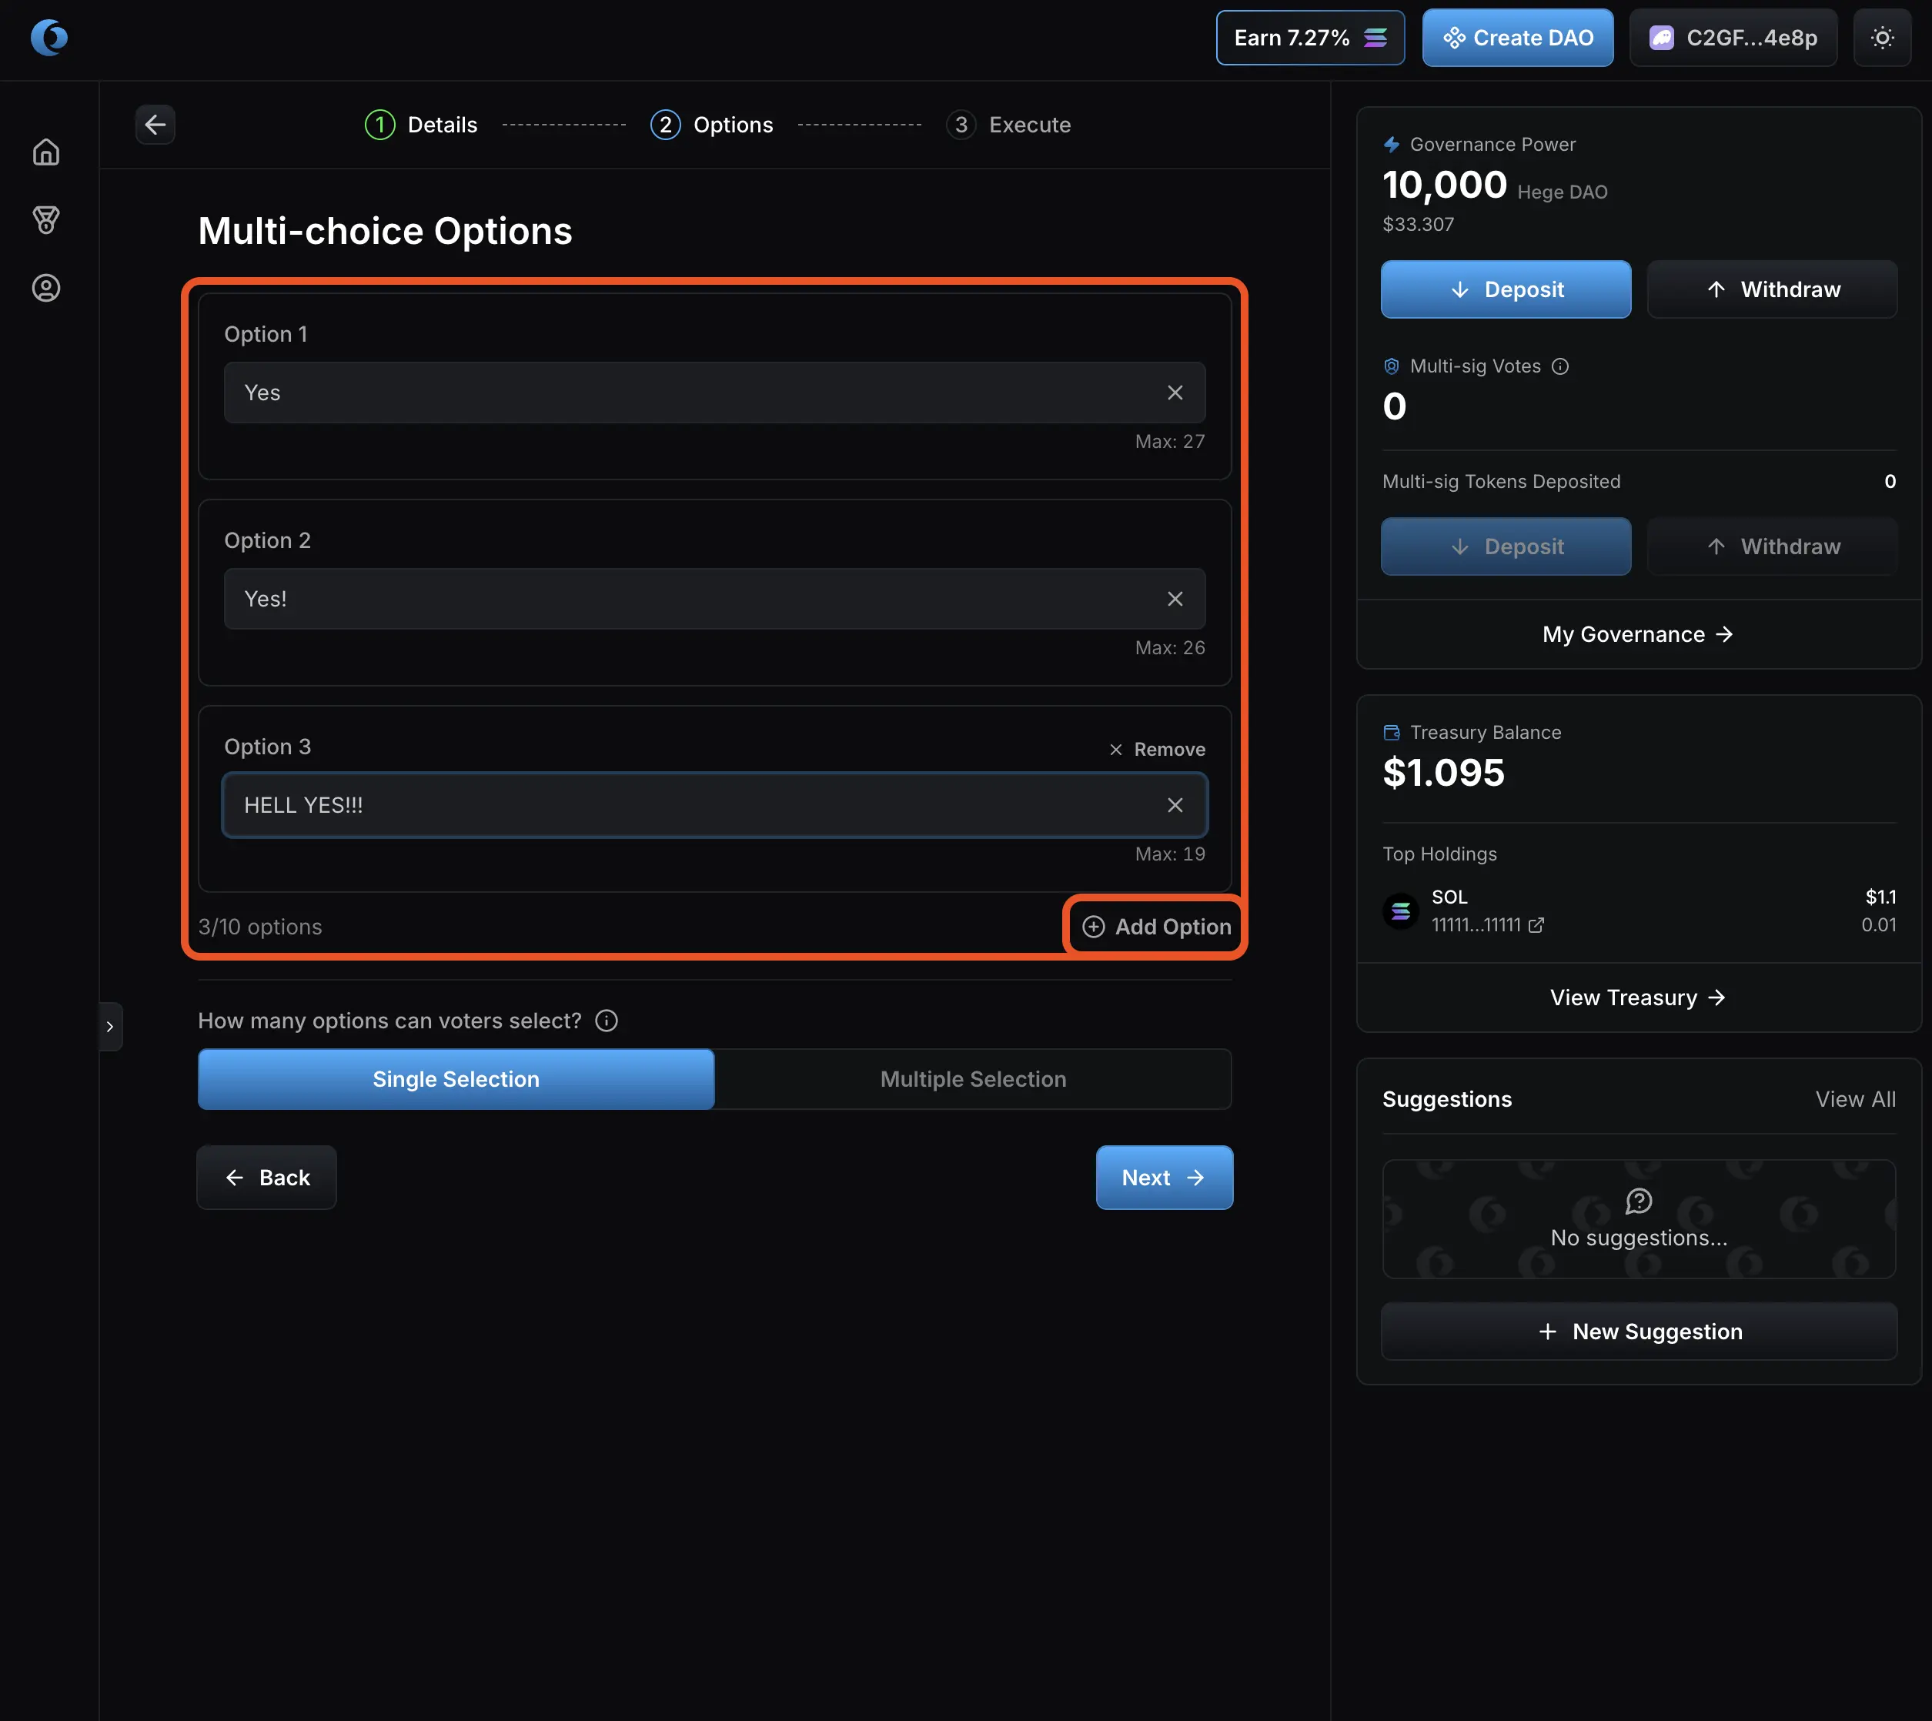
Task: Open the View Treasury link
Action: coord(1637,998)
